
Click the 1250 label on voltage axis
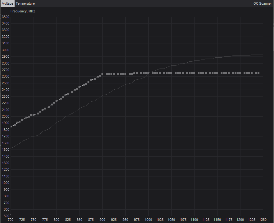point(263,220)
